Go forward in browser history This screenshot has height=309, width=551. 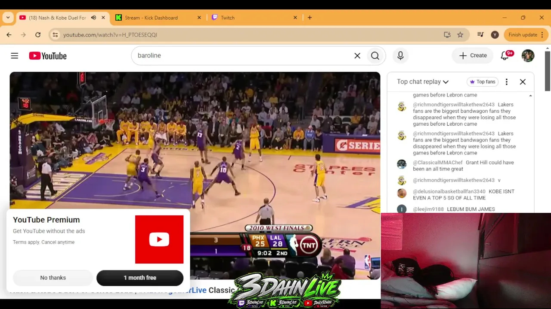23,35
